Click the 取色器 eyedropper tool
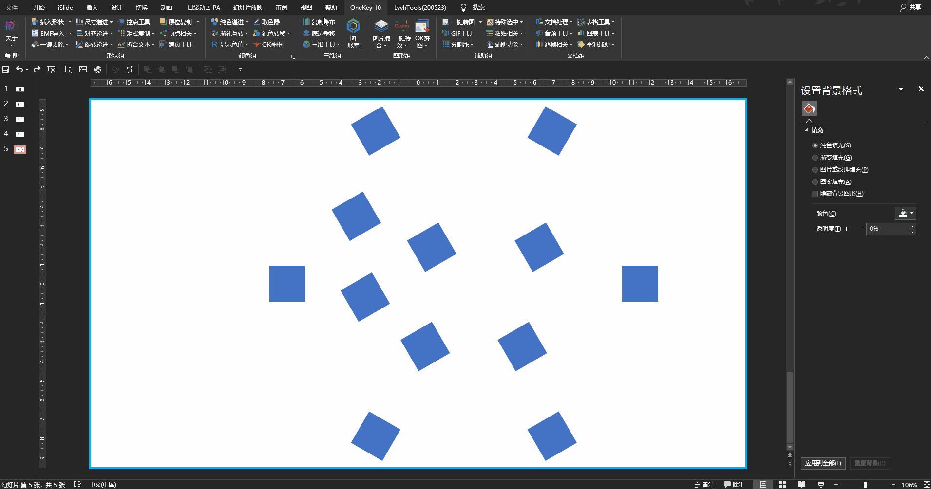The height and width of the screenshot is (489, 931). [266, 22]
